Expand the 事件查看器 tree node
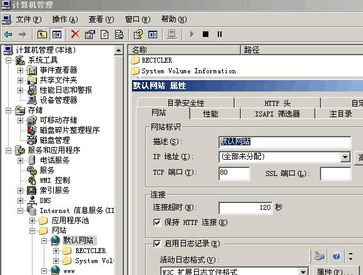Screen dimensions: 363x275 [20, 70]
